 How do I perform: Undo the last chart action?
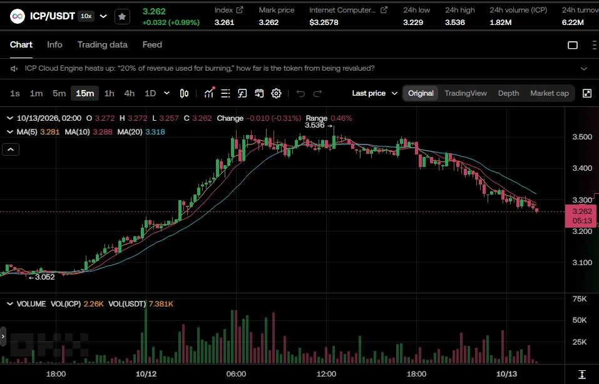click(x=300, y=94)
